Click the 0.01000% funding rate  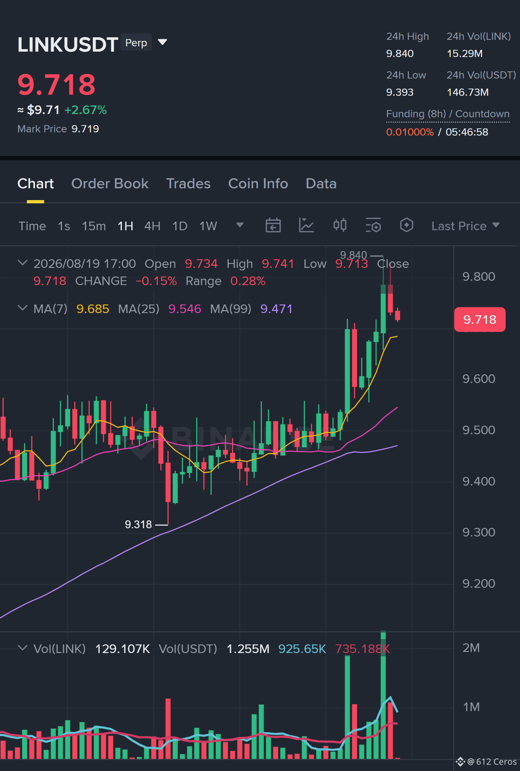pos(410,132)
